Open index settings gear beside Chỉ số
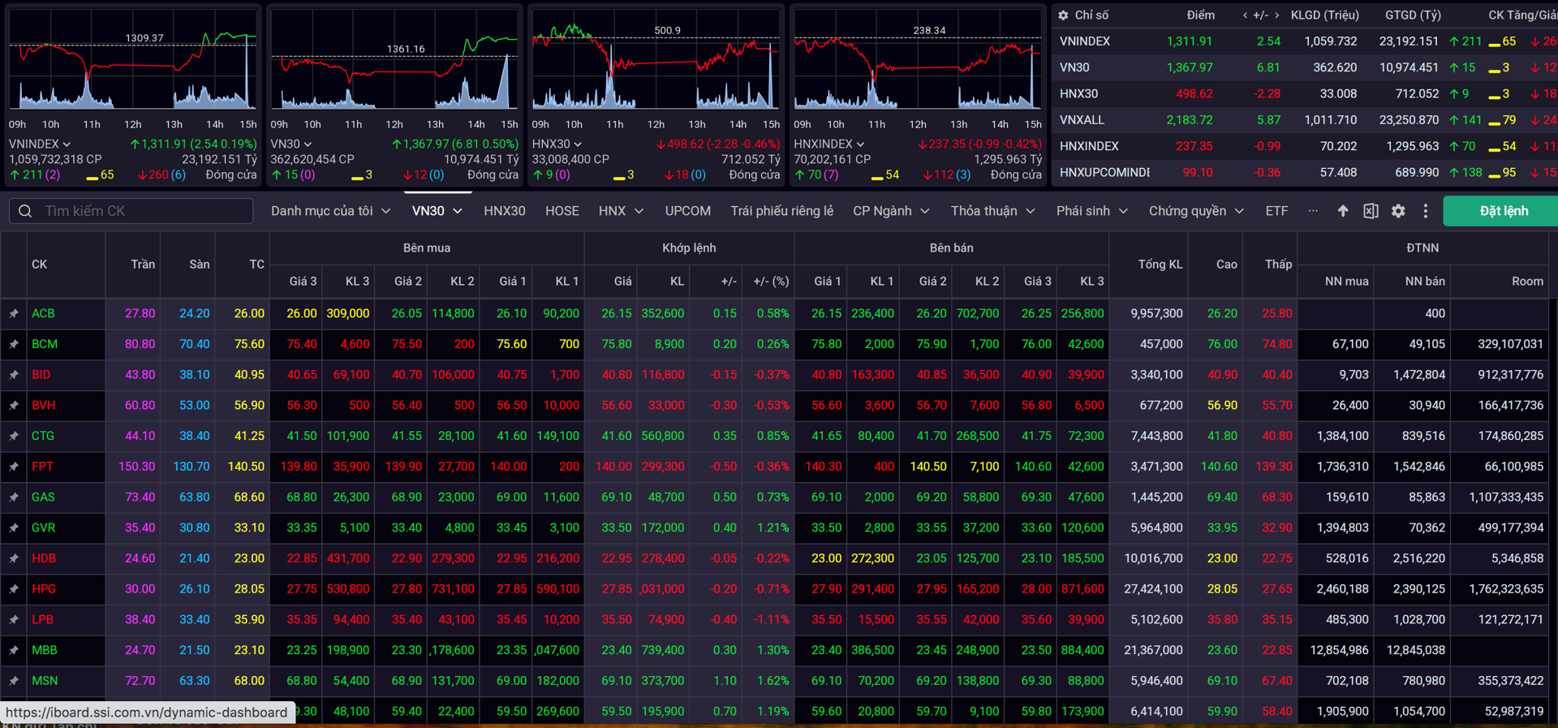The width and height of the screenshot is (1558, 728). click(x=1063, y=15)
